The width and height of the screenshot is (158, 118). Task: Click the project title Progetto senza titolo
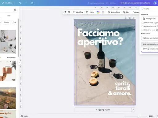[102, 3]
